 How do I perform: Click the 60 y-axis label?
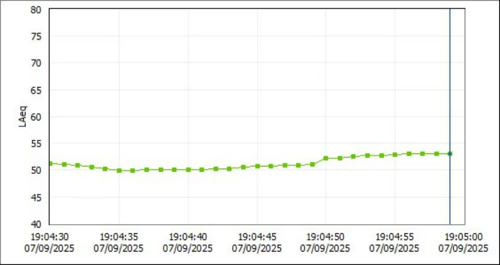pyautogui.click(x=36, y=117)
